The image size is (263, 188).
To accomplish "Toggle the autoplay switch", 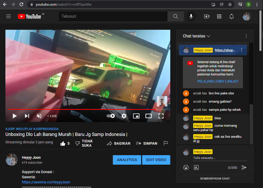I will point(111,116).
